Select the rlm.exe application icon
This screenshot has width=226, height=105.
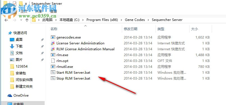click(53, 55)
